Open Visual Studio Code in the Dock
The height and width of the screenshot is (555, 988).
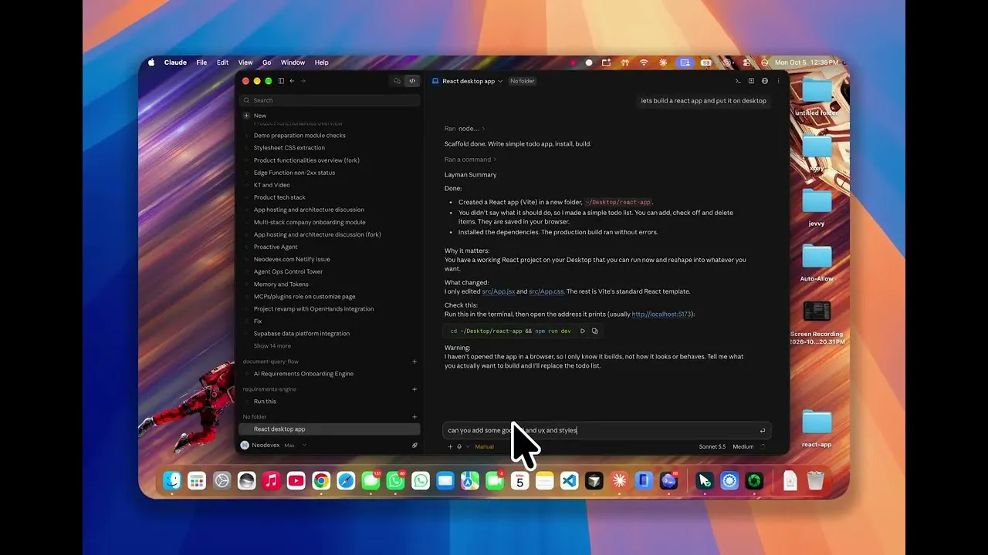point(569,481)
